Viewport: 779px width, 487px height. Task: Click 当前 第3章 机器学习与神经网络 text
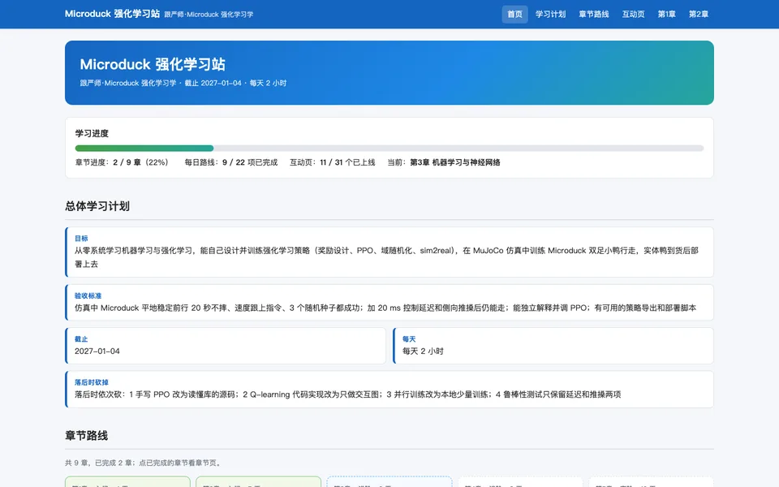[444, 162]
